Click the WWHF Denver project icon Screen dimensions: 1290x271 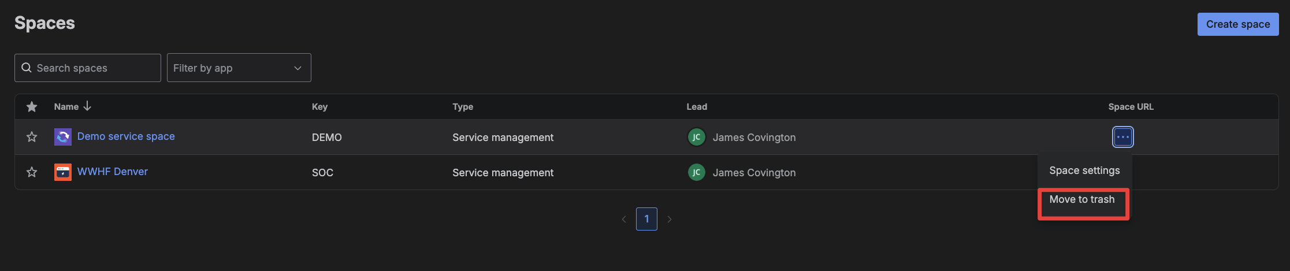(63, 172)
